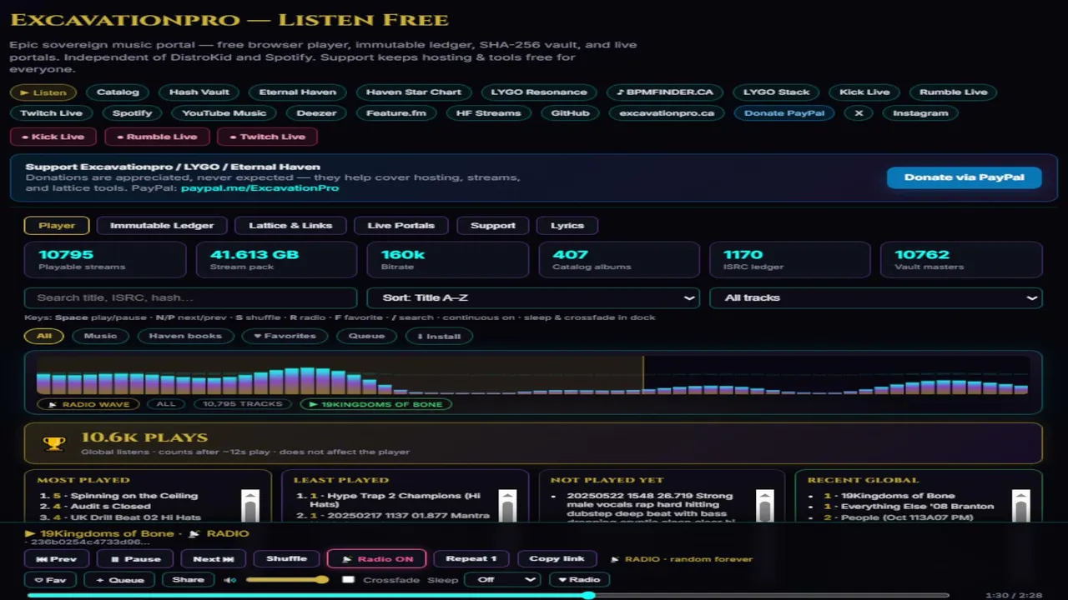The width and height of the screenshot is (1068, 600).
Task: Switch to the Lattice & Links tab
Action: (290, 225)
